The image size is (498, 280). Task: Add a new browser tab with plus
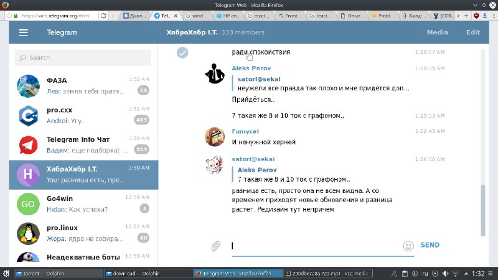pyautogui.click(x=466, y=16)
